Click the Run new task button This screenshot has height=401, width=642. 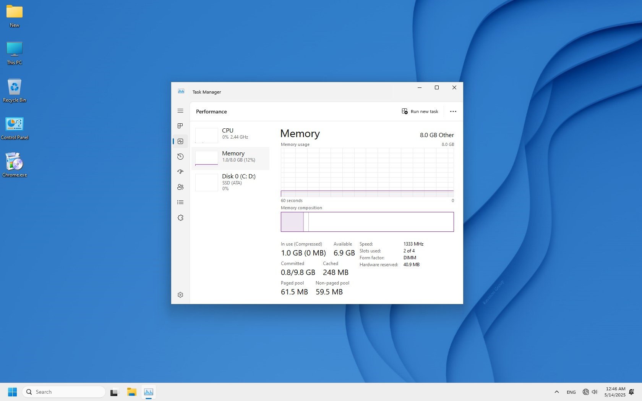(x=420, y=112)
